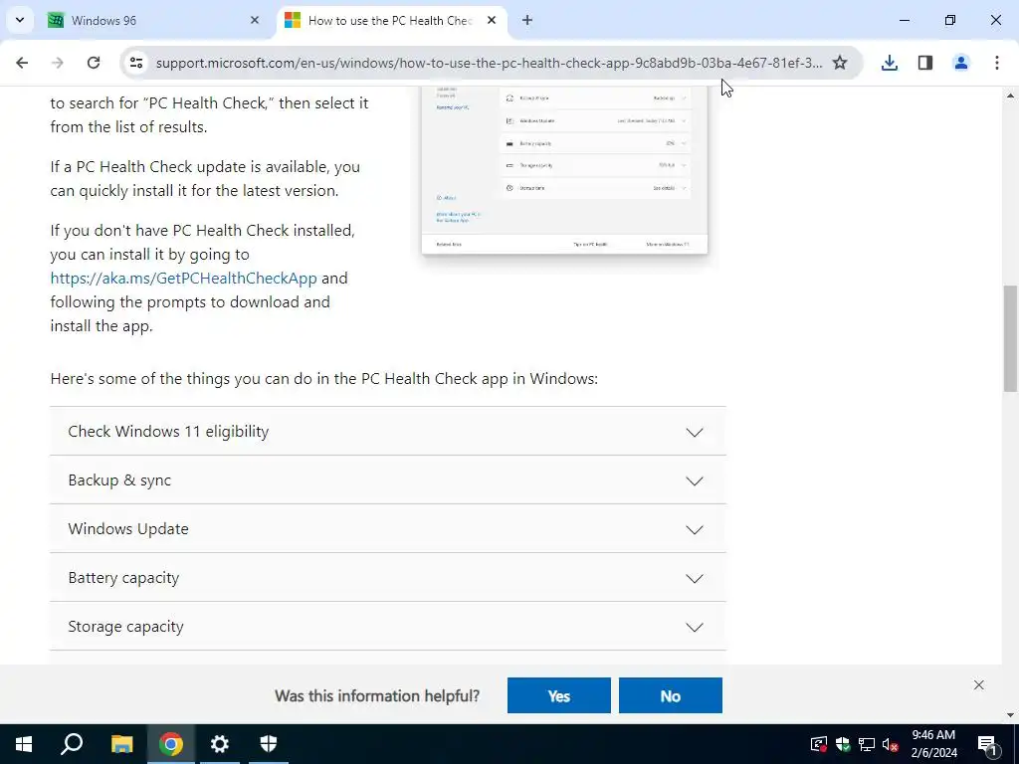The width and height of the screenshot is (1019, 764).
Task: Open taskbar Search
Action: 72,744
